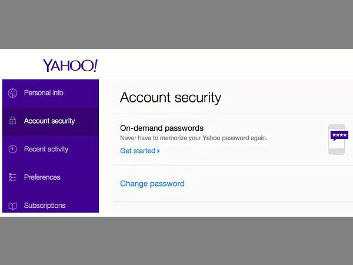Viewport: 353px width, 265px height.
Task: Click the Get started link
Action: click(138, 151)
